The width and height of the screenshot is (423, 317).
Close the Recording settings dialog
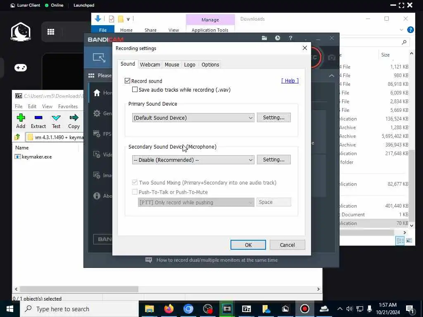(x=304, y=48)
